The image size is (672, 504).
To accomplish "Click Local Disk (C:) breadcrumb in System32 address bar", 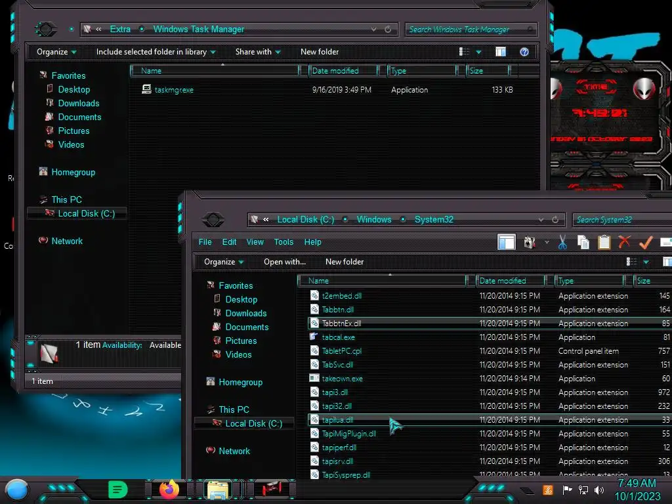I will (x=306, y=219).
